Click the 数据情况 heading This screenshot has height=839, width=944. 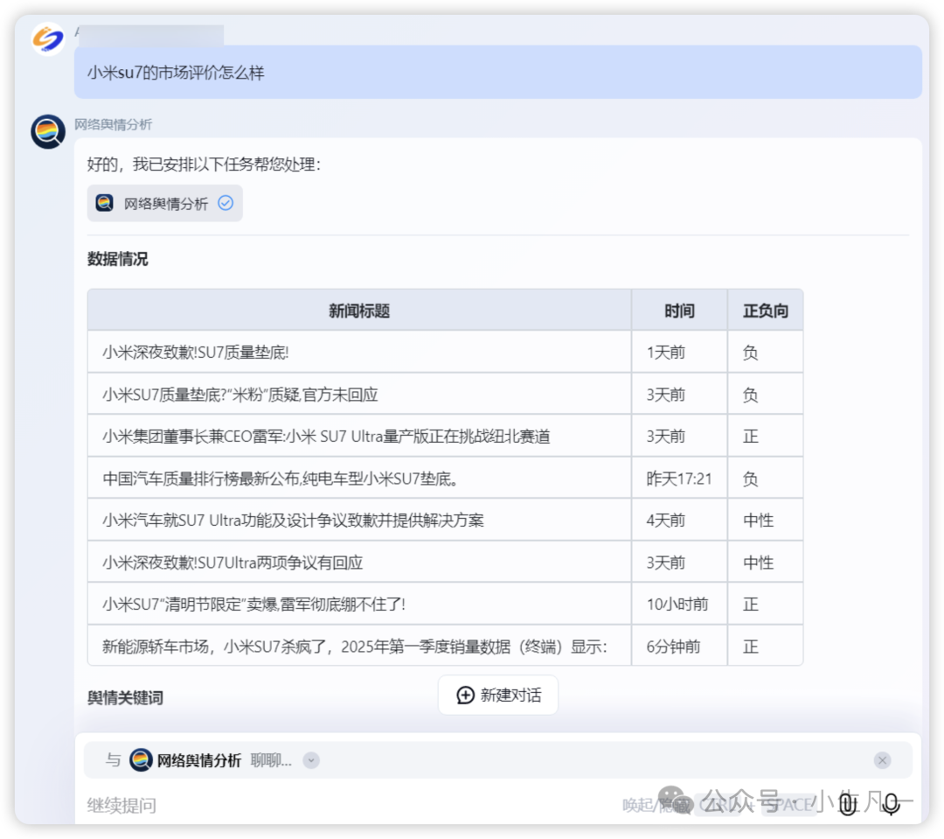coord(117,259)
